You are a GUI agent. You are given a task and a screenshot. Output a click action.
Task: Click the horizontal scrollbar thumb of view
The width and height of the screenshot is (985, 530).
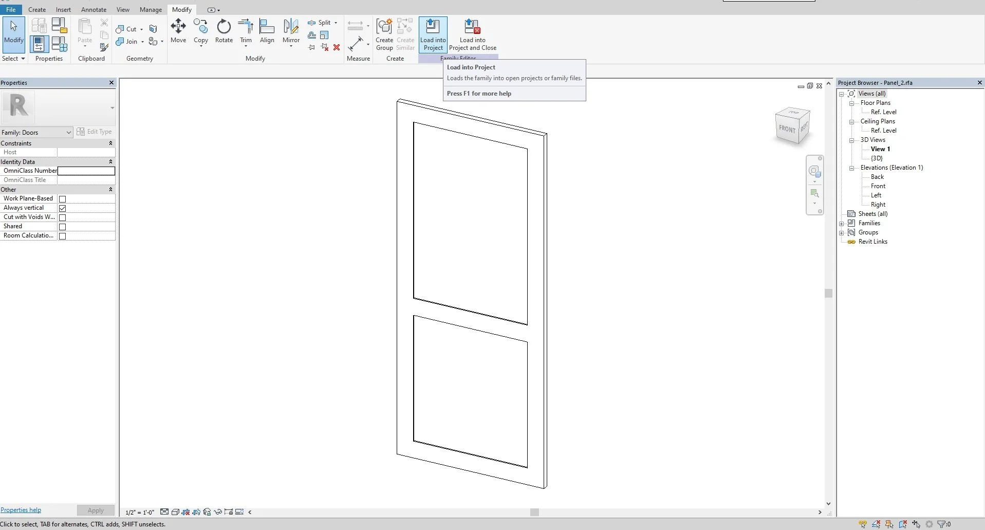[534, 512]
